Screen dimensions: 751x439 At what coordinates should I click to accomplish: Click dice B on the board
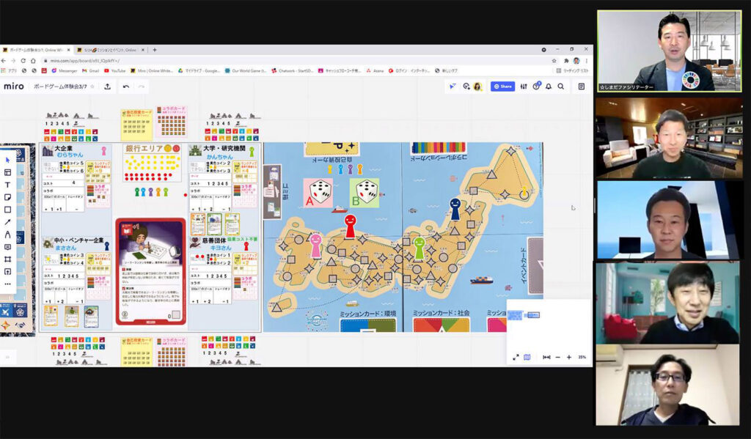point(364,193)
